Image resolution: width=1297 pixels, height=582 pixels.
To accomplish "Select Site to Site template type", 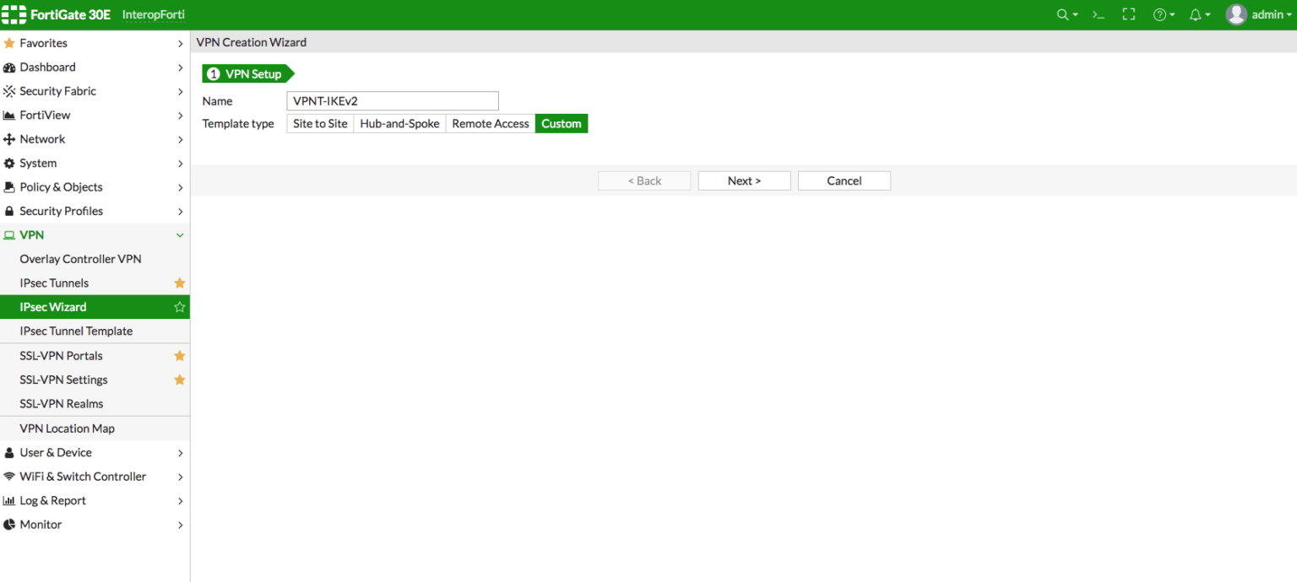I will click(320, 124).
